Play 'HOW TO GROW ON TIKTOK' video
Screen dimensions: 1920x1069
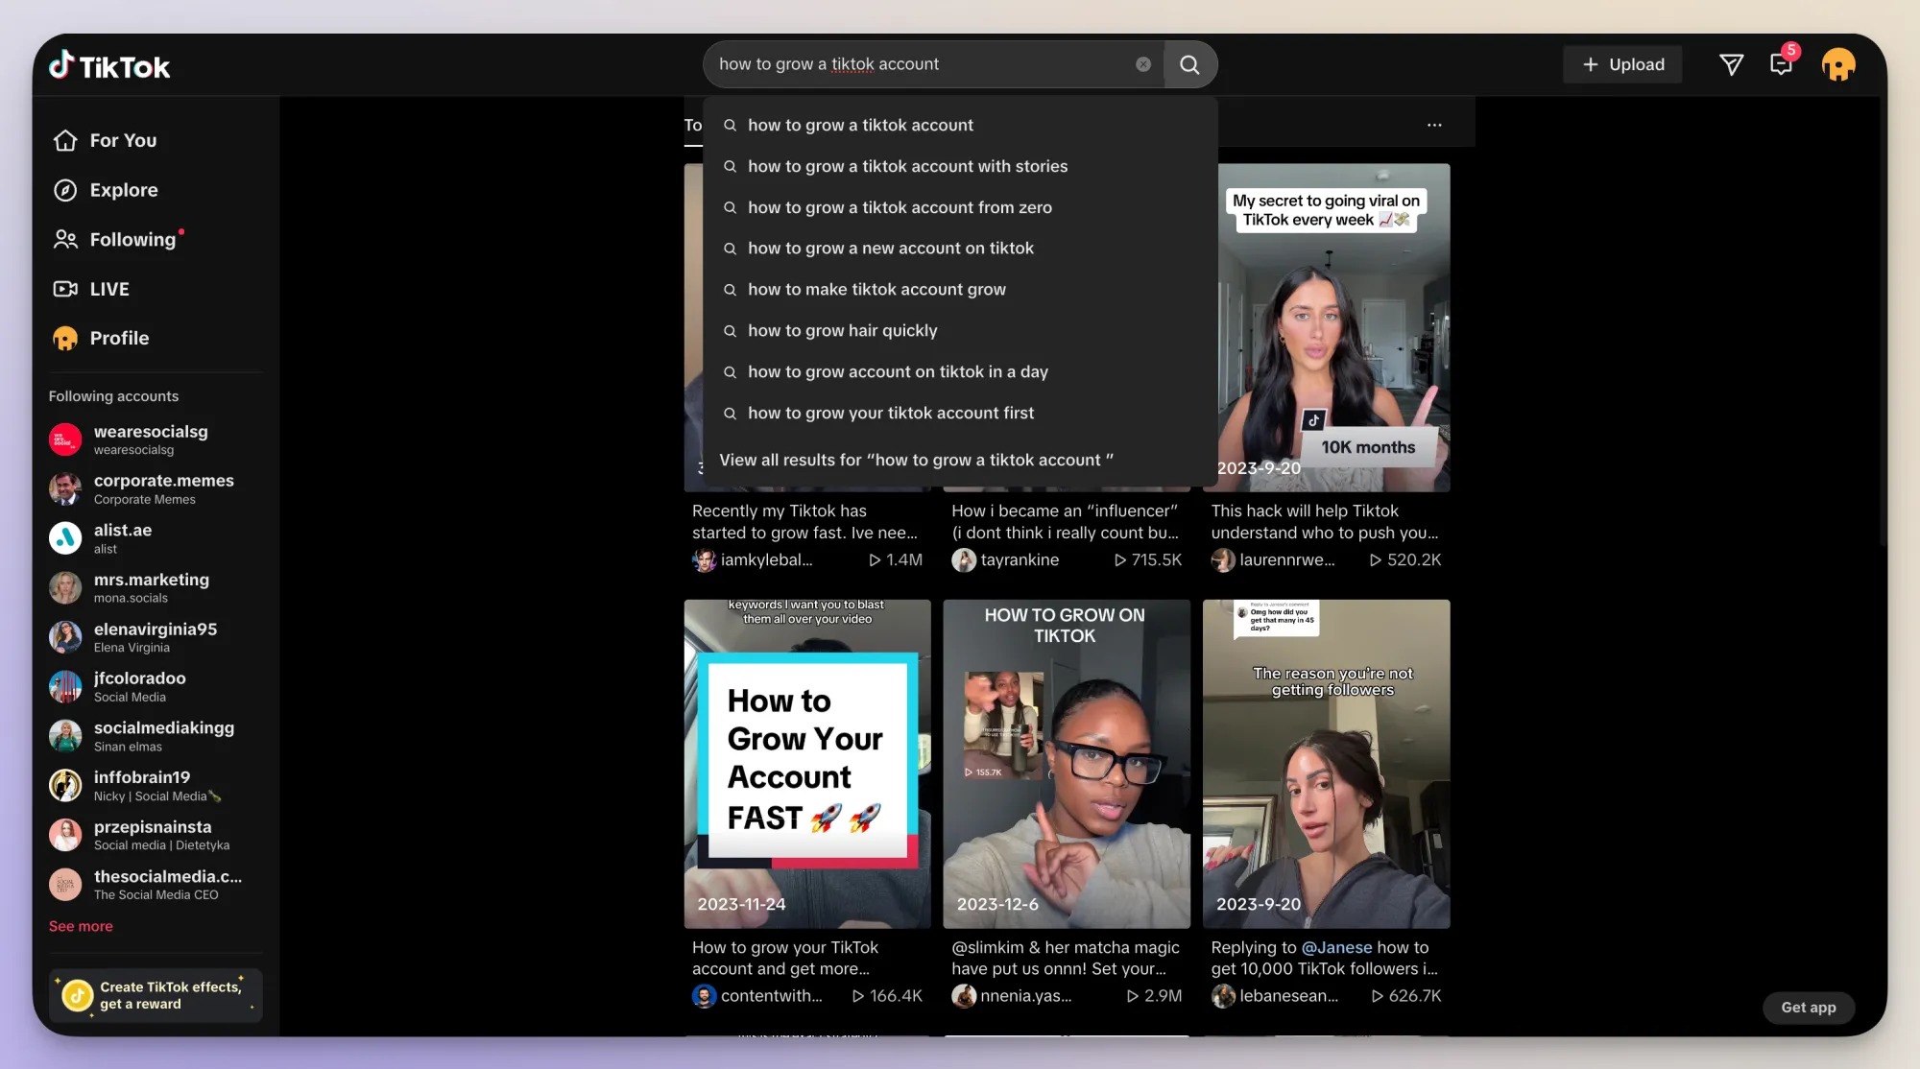pos(1067,764)
